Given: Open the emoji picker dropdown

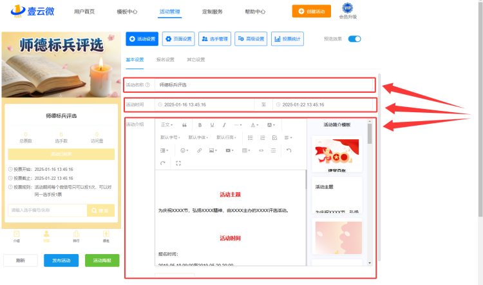Looking at the screenshot, I should click(184, 150).
